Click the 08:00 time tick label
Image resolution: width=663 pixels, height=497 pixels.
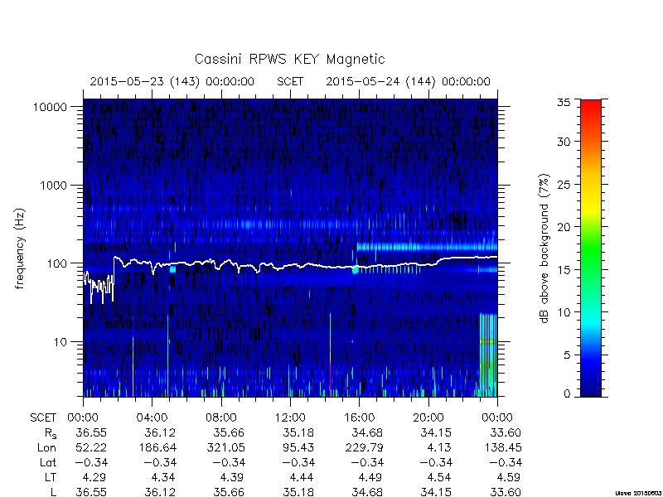click(x=221, y=418)
